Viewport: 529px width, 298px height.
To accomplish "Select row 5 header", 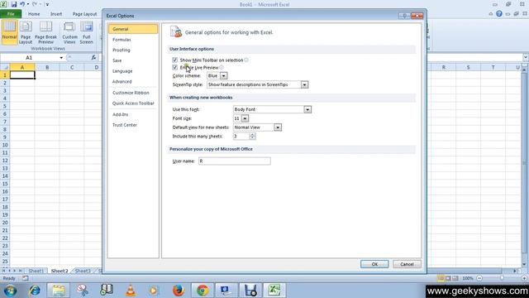I will [x=5, y=106].
